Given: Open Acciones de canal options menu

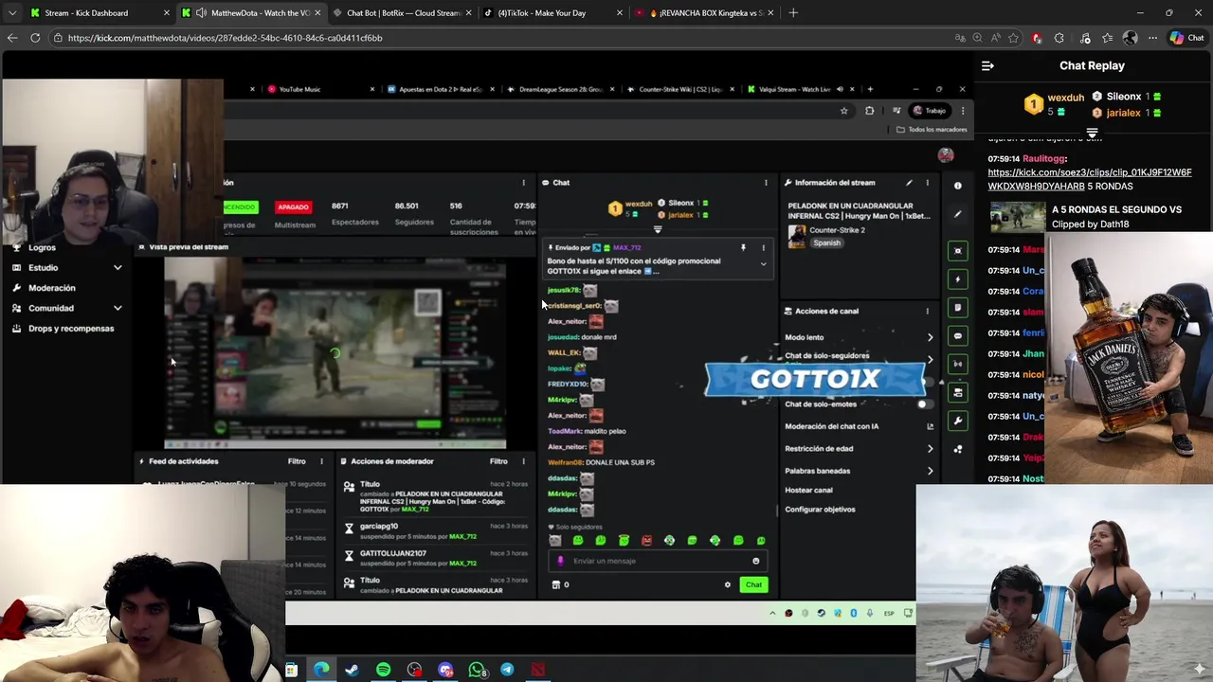Looking at the screenshot, I should click(x=928, y=311).
